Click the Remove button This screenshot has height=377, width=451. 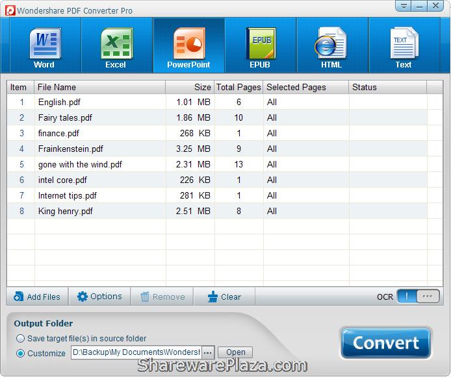point(162,297)
